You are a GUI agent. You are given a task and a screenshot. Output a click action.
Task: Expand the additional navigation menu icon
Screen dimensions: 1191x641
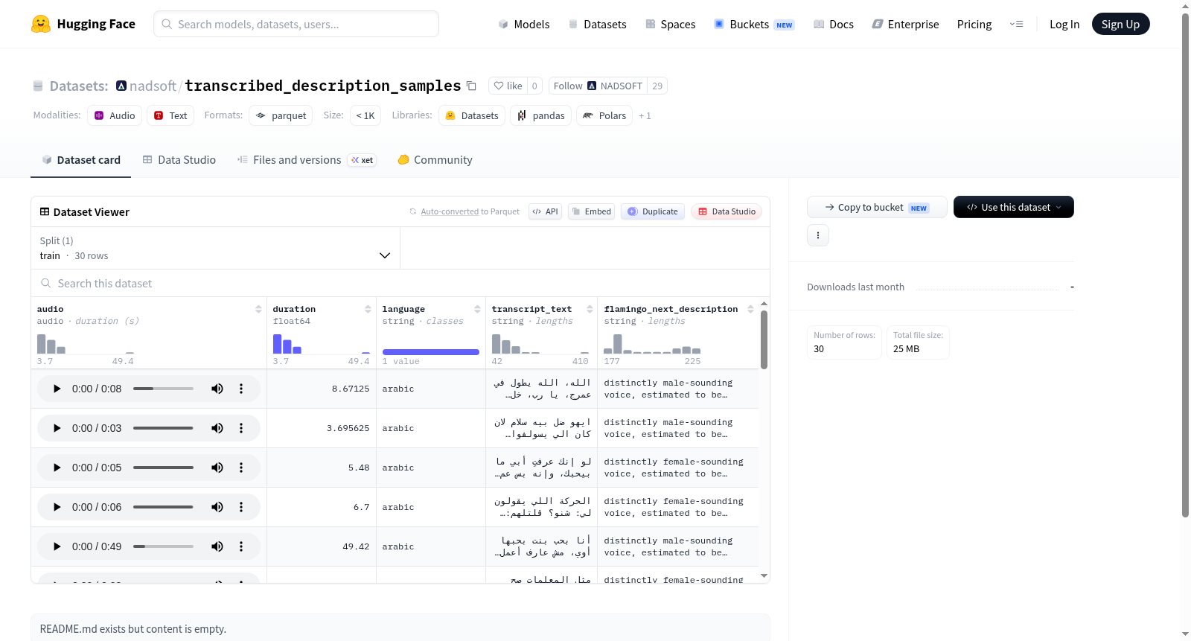click(x=1016, y=24)
